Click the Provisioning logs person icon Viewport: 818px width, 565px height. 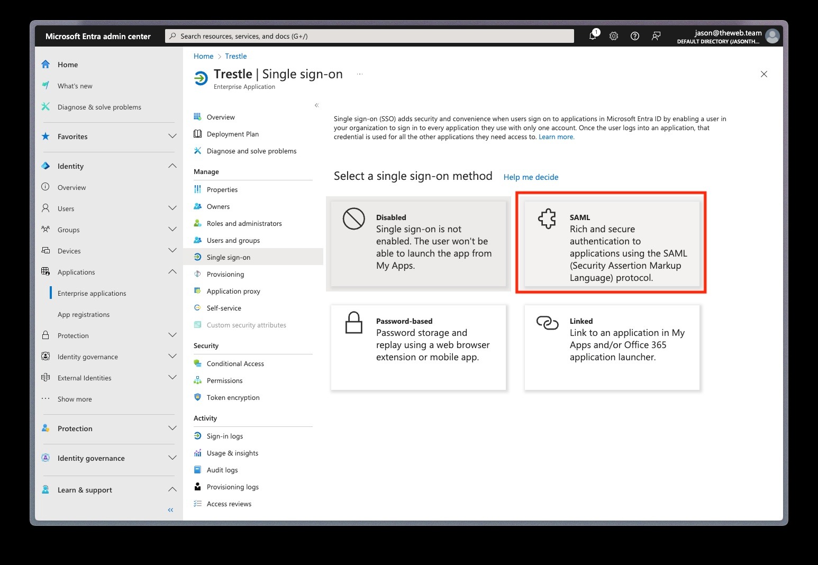pyautogui.click(x=198, y=487)
